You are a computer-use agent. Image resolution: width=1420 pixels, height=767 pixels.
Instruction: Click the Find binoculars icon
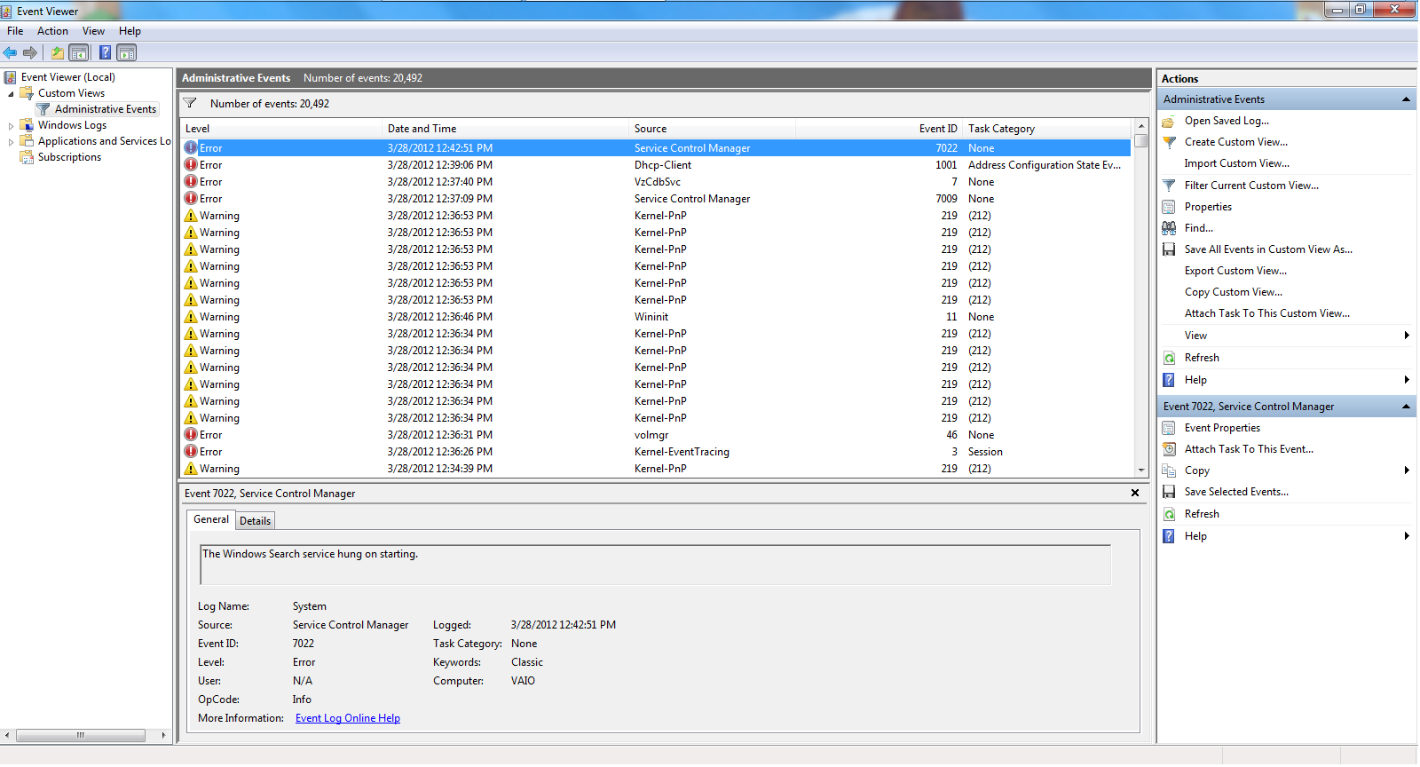1170,228
